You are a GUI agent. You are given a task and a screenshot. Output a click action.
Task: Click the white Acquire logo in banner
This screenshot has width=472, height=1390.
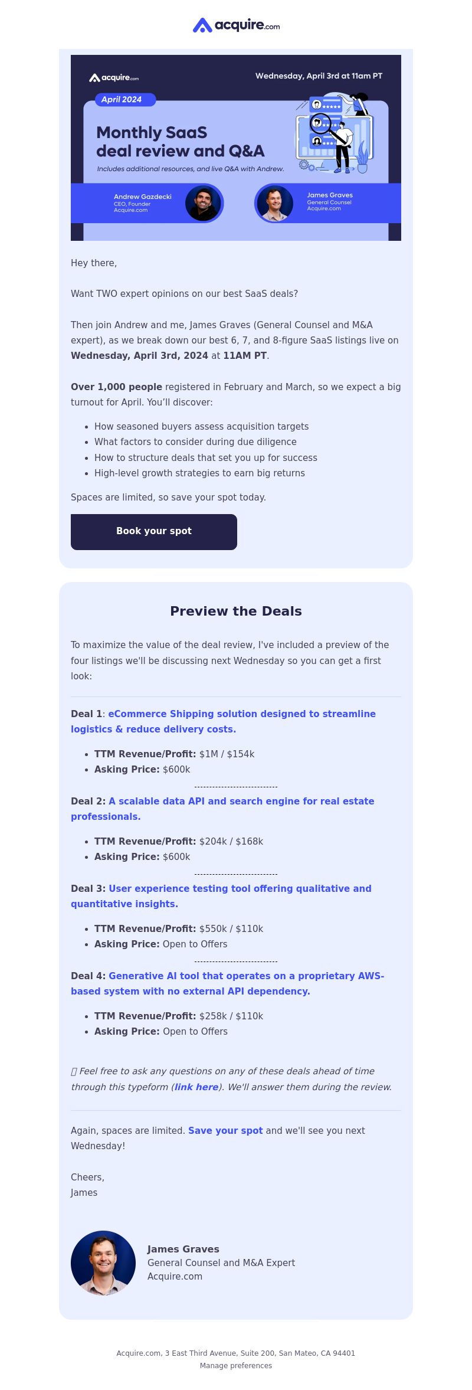tap(114, 78)
